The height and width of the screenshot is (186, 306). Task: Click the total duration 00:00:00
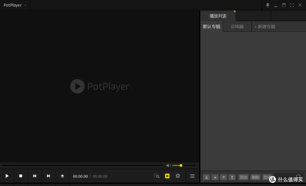click(100, 176)
